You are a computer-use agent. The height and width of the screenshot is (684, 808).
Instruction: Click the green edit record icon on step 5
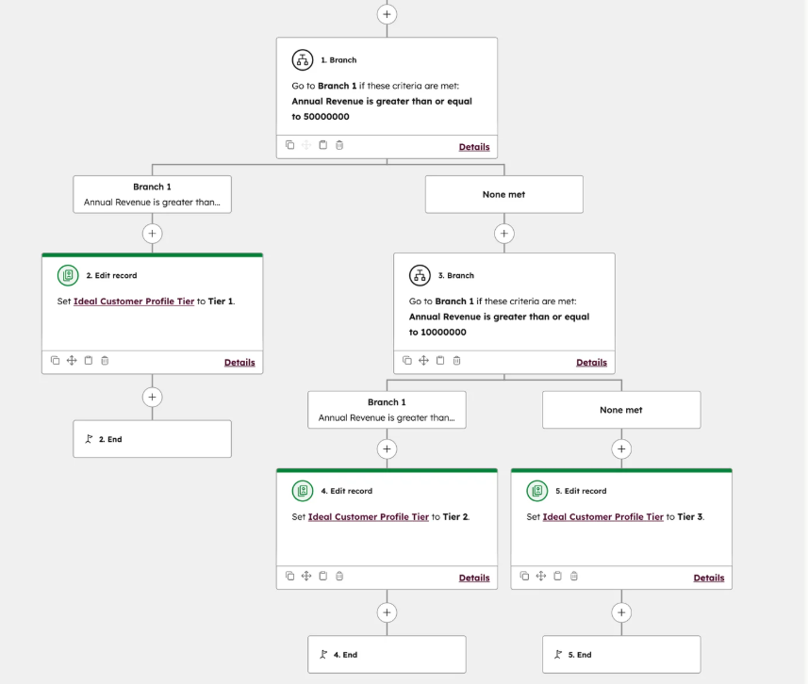537,491
